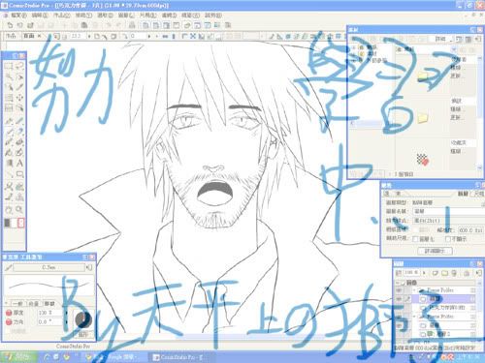The width and height of the screenshot is (485, 363).
Task: Select the rectangular Marquee selection tool
Action: pyautogui.click(x=9, y=66)
